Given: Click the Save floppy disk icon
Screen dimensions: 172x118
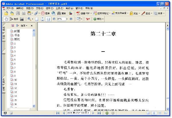Looking at the screenshot, I should coord(18,13).
